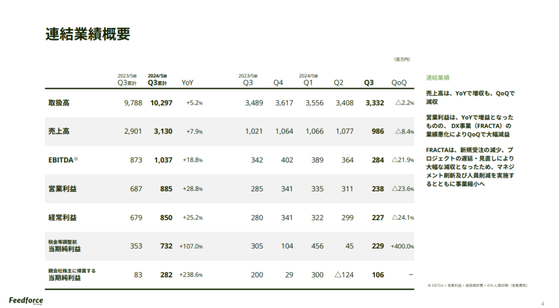Select the YoY column header
This screenshot has height=308, width=559.
pos(187,83)
